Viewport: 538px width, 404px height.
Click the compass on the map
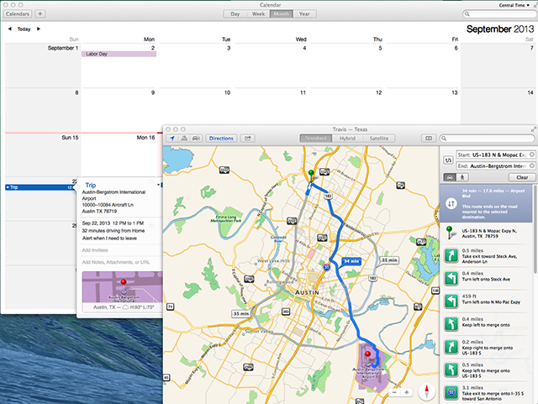click(x=426, y=391)
